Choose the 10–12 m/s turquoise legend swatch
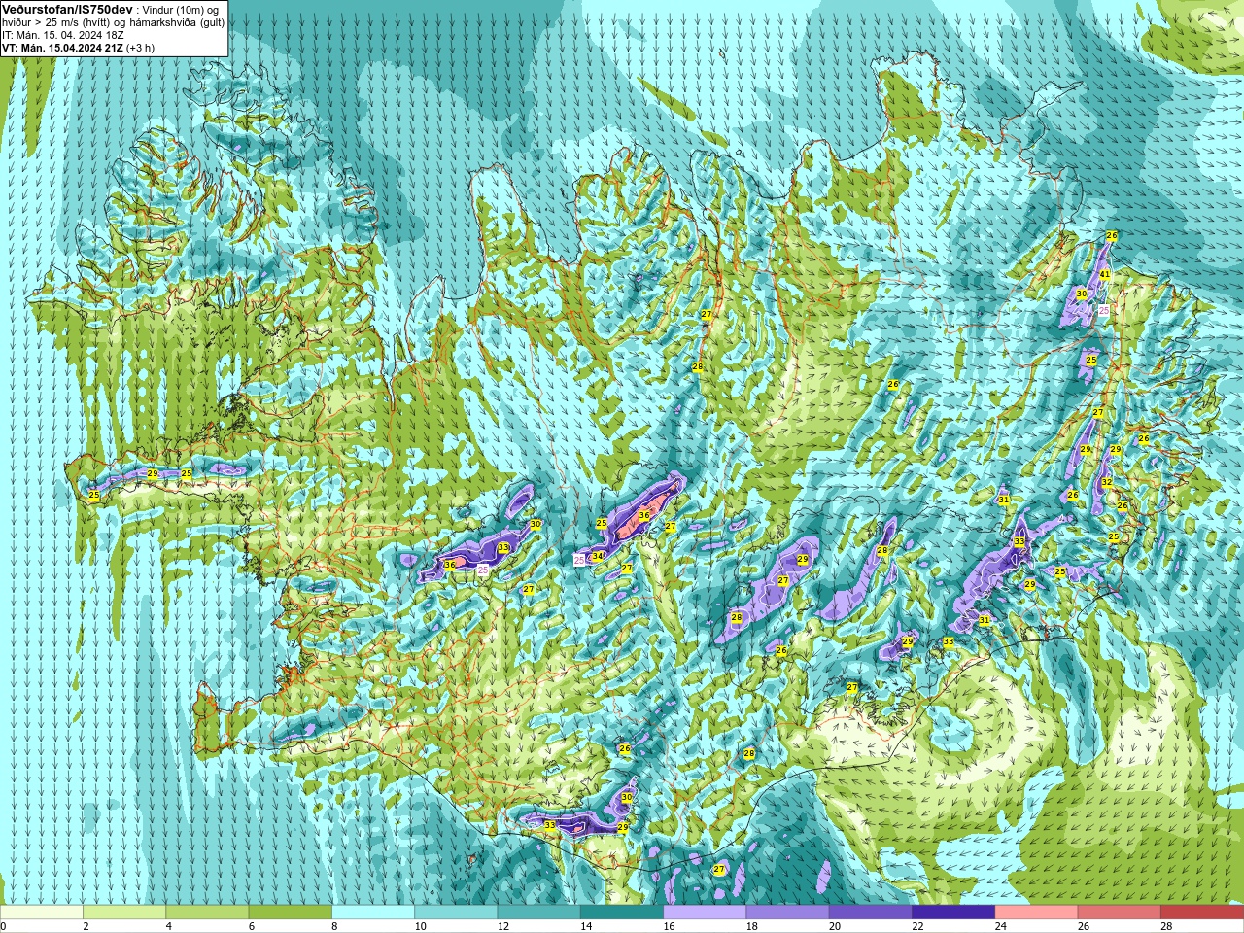Viewport: 1244px width, 933px height. coord(456,912)
